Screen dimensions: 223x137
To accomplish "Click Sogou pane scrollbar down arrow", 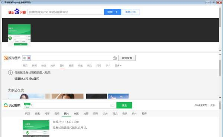I will 220,98.
